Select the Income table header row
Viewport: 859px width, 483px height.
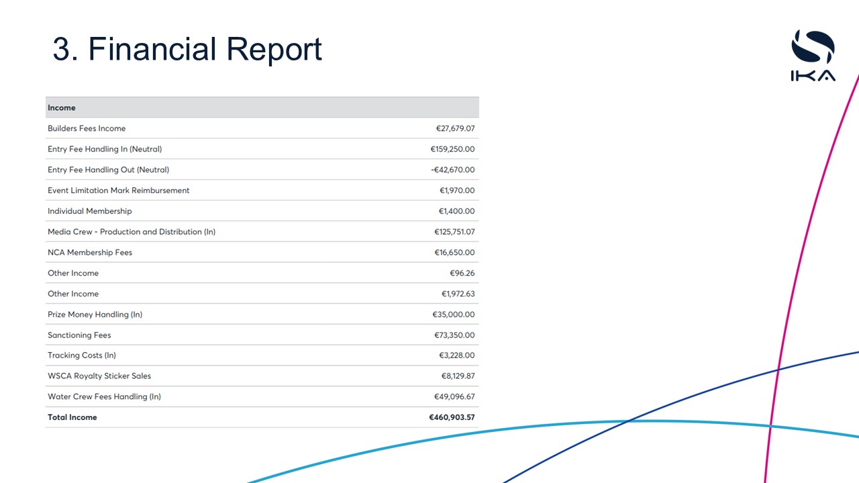(262, 108)
